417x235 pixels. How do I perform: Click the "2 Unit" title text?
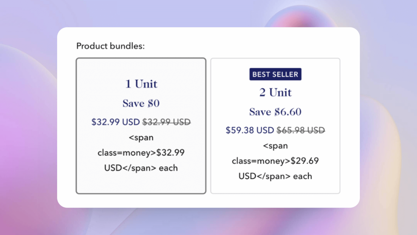pos(275,92)
